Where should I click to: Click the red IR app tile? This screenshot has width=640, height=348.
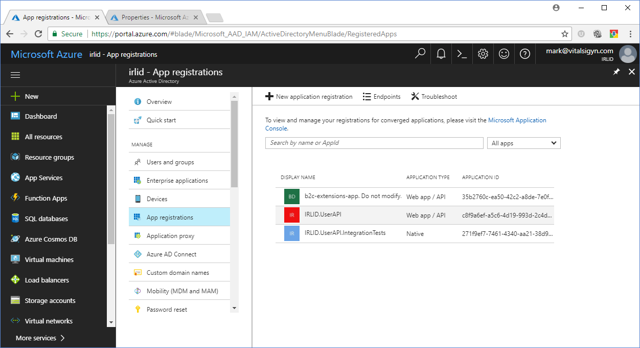292,215
